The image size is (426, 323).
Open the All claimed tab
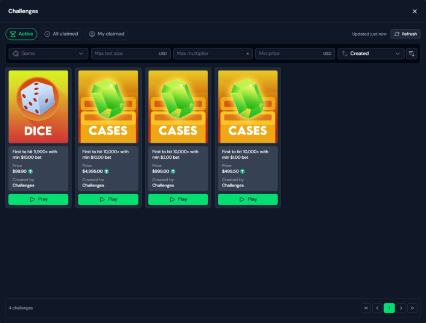pos(61,34)
